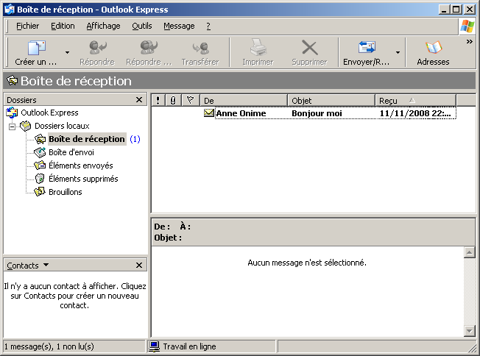Sort messages by Reçu column
The height and width of the screenshot is (356, 480).
(415, 100)
